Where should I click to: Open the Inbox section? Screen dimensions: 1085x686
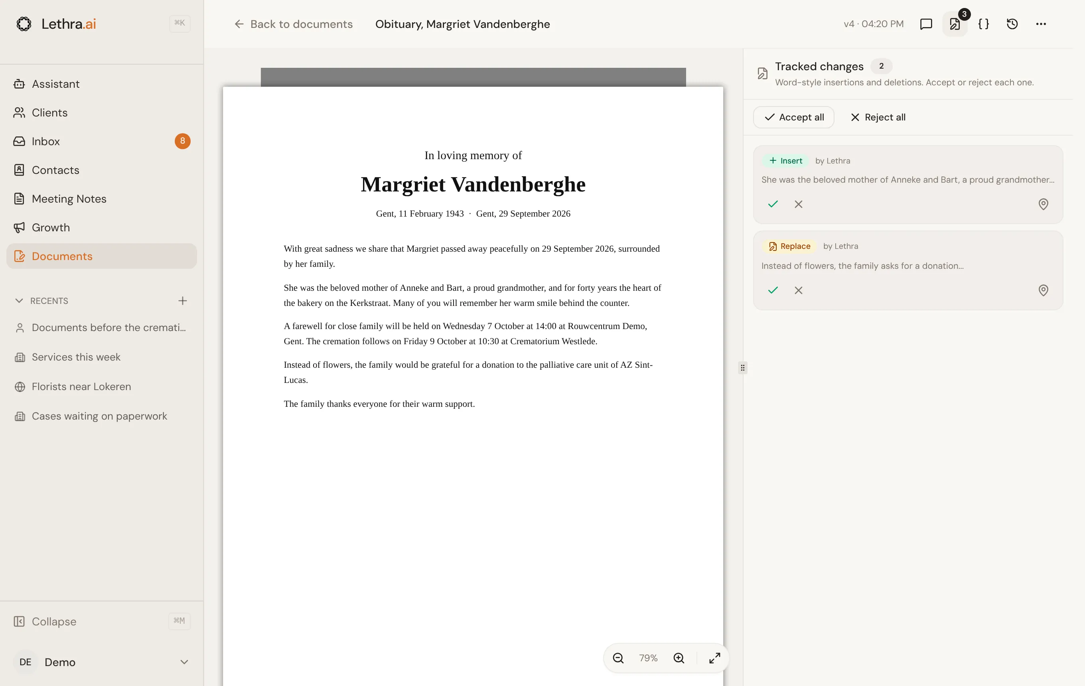[x=101, y=142]
